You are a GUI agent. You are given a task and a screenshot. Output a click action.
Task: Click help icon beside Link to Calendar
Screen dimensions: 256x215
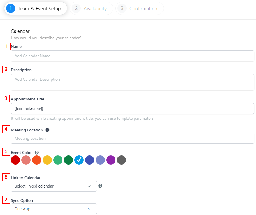click(x=100, y=186)
